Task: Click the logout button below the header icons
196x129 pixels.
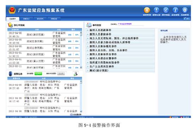Action: pos(187,19)
